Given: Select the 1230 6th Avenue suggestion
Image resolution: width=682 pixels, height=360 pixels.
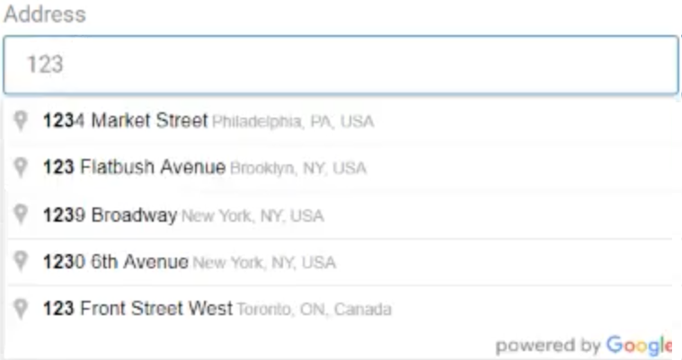Looking at the screenshot, I should coord(115,262).
